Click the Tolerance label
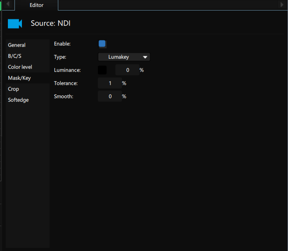 [66, 83]
